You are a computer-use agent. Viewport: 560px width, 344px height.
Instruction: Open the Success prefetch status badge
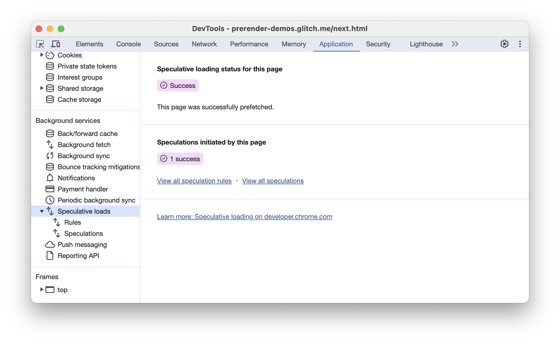pyautogui.click(x=177, y=85)
